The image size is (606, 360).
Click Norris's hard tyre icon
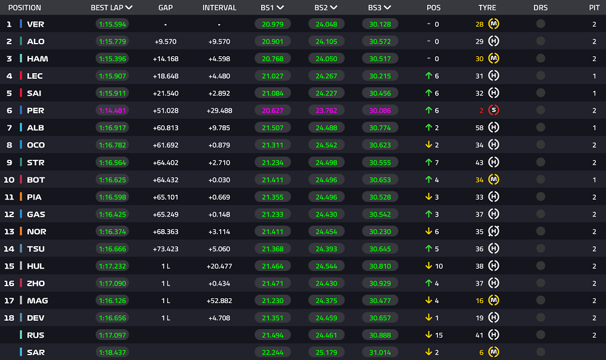(493, 232)
